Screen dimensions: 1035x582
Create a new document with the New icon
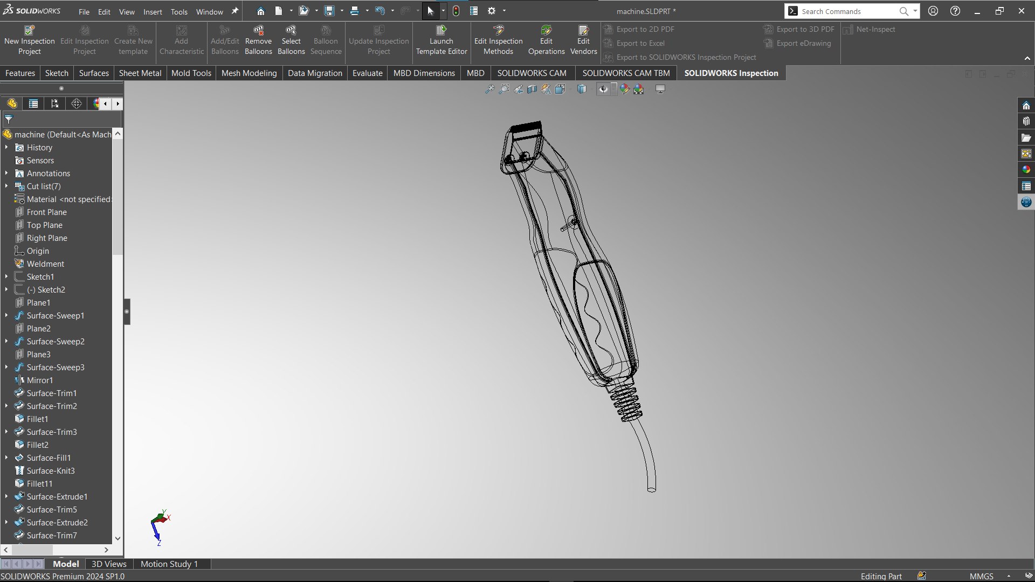point(279,11)
